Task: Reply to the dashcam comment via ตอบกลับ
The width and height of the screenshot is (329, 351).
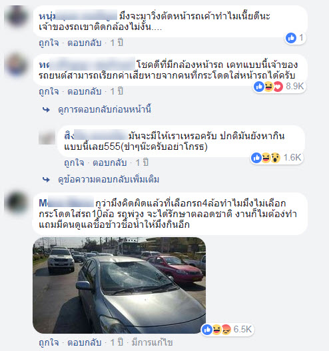Action: (x=85, y=91)
